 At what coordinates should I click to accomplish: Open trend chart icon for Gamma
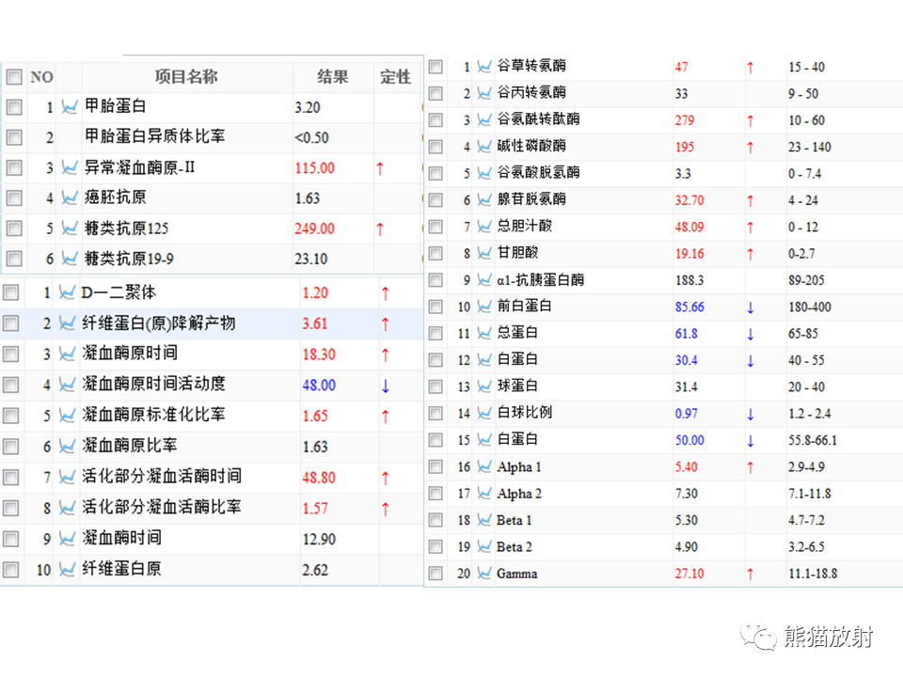(484, 574)
